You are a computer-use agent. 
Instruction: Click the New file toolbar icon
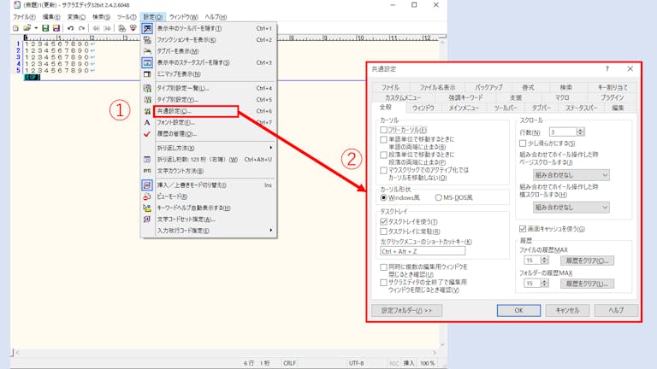(16, 28)
